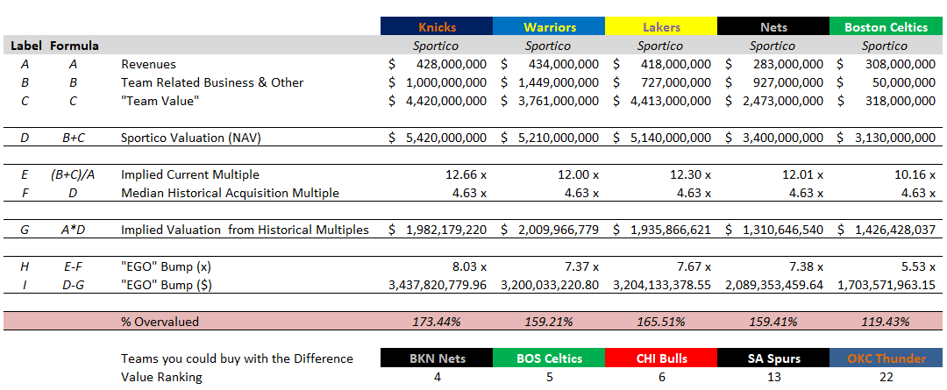
Task: Select the Nets header cell
Action: [x=773, y=26]
